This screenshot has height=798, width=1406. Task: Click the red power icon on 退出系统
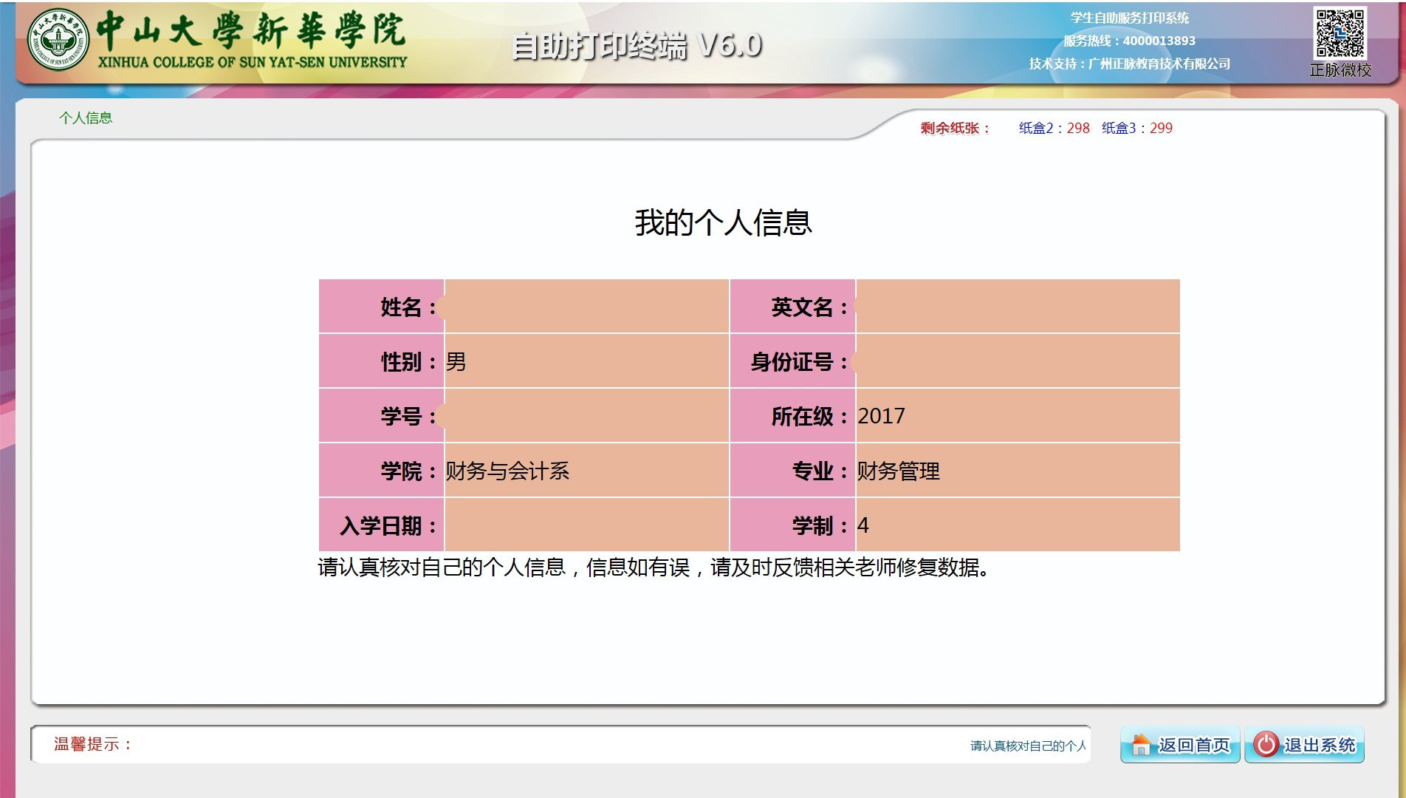pos(1266,744)
